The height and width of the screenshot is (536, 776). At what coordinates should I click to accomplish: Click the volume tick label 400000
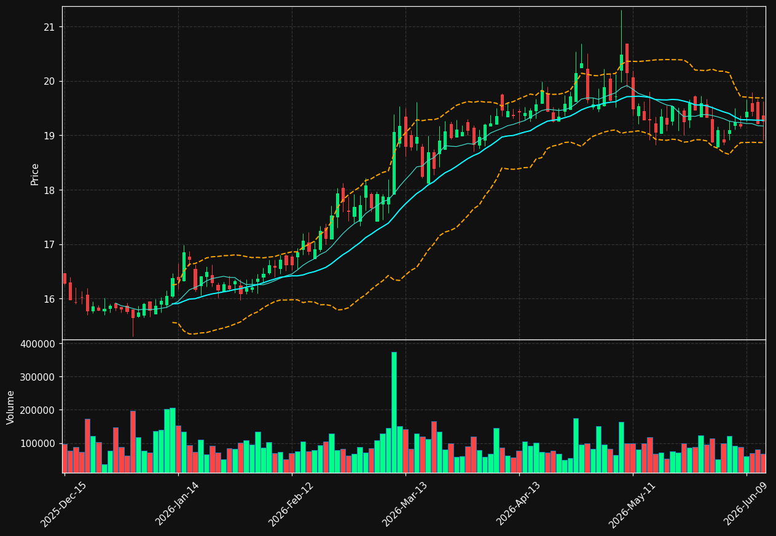[x=37, y=344]
